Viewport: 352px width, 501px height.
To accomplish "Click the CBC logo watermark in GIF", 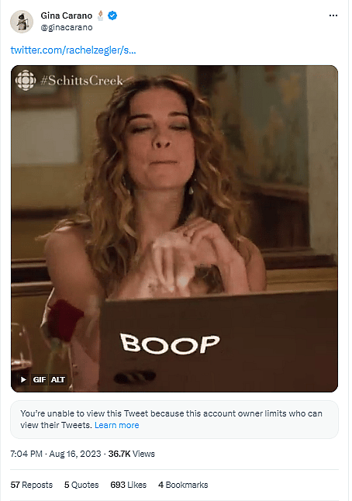I will pos(26,80).
